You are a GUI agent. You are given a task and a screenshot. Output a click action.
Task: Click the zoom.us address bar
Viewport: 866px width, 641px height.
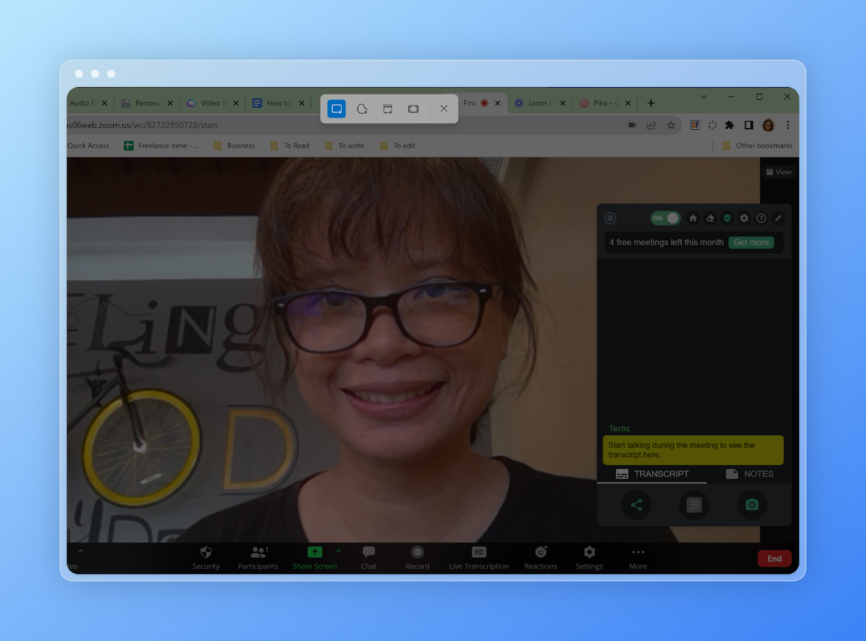(216, 125)
